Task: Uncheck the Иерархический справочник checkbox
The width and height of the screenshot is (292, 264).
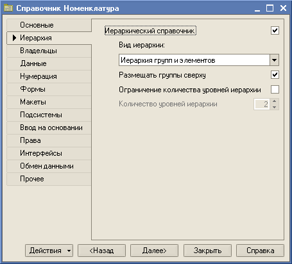Action: (275, 31)
